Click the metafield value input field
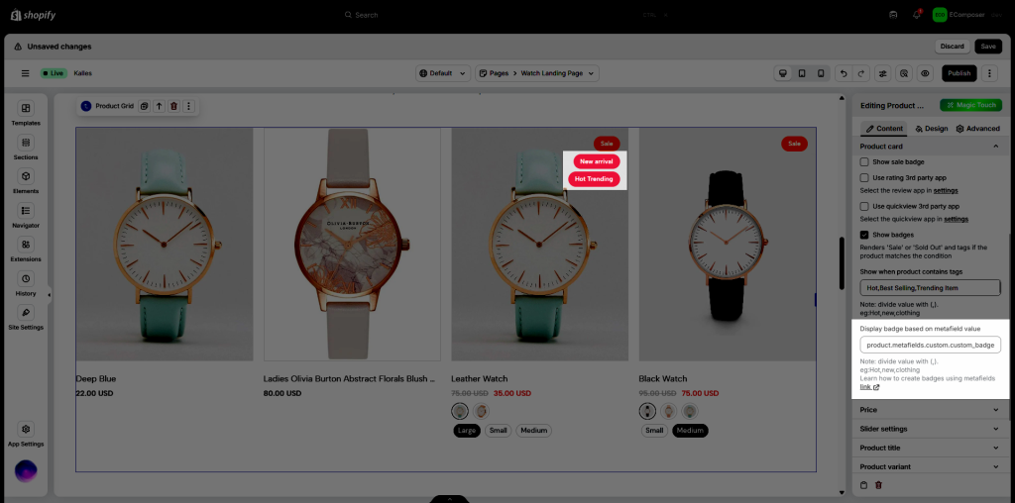 point(929,345)
